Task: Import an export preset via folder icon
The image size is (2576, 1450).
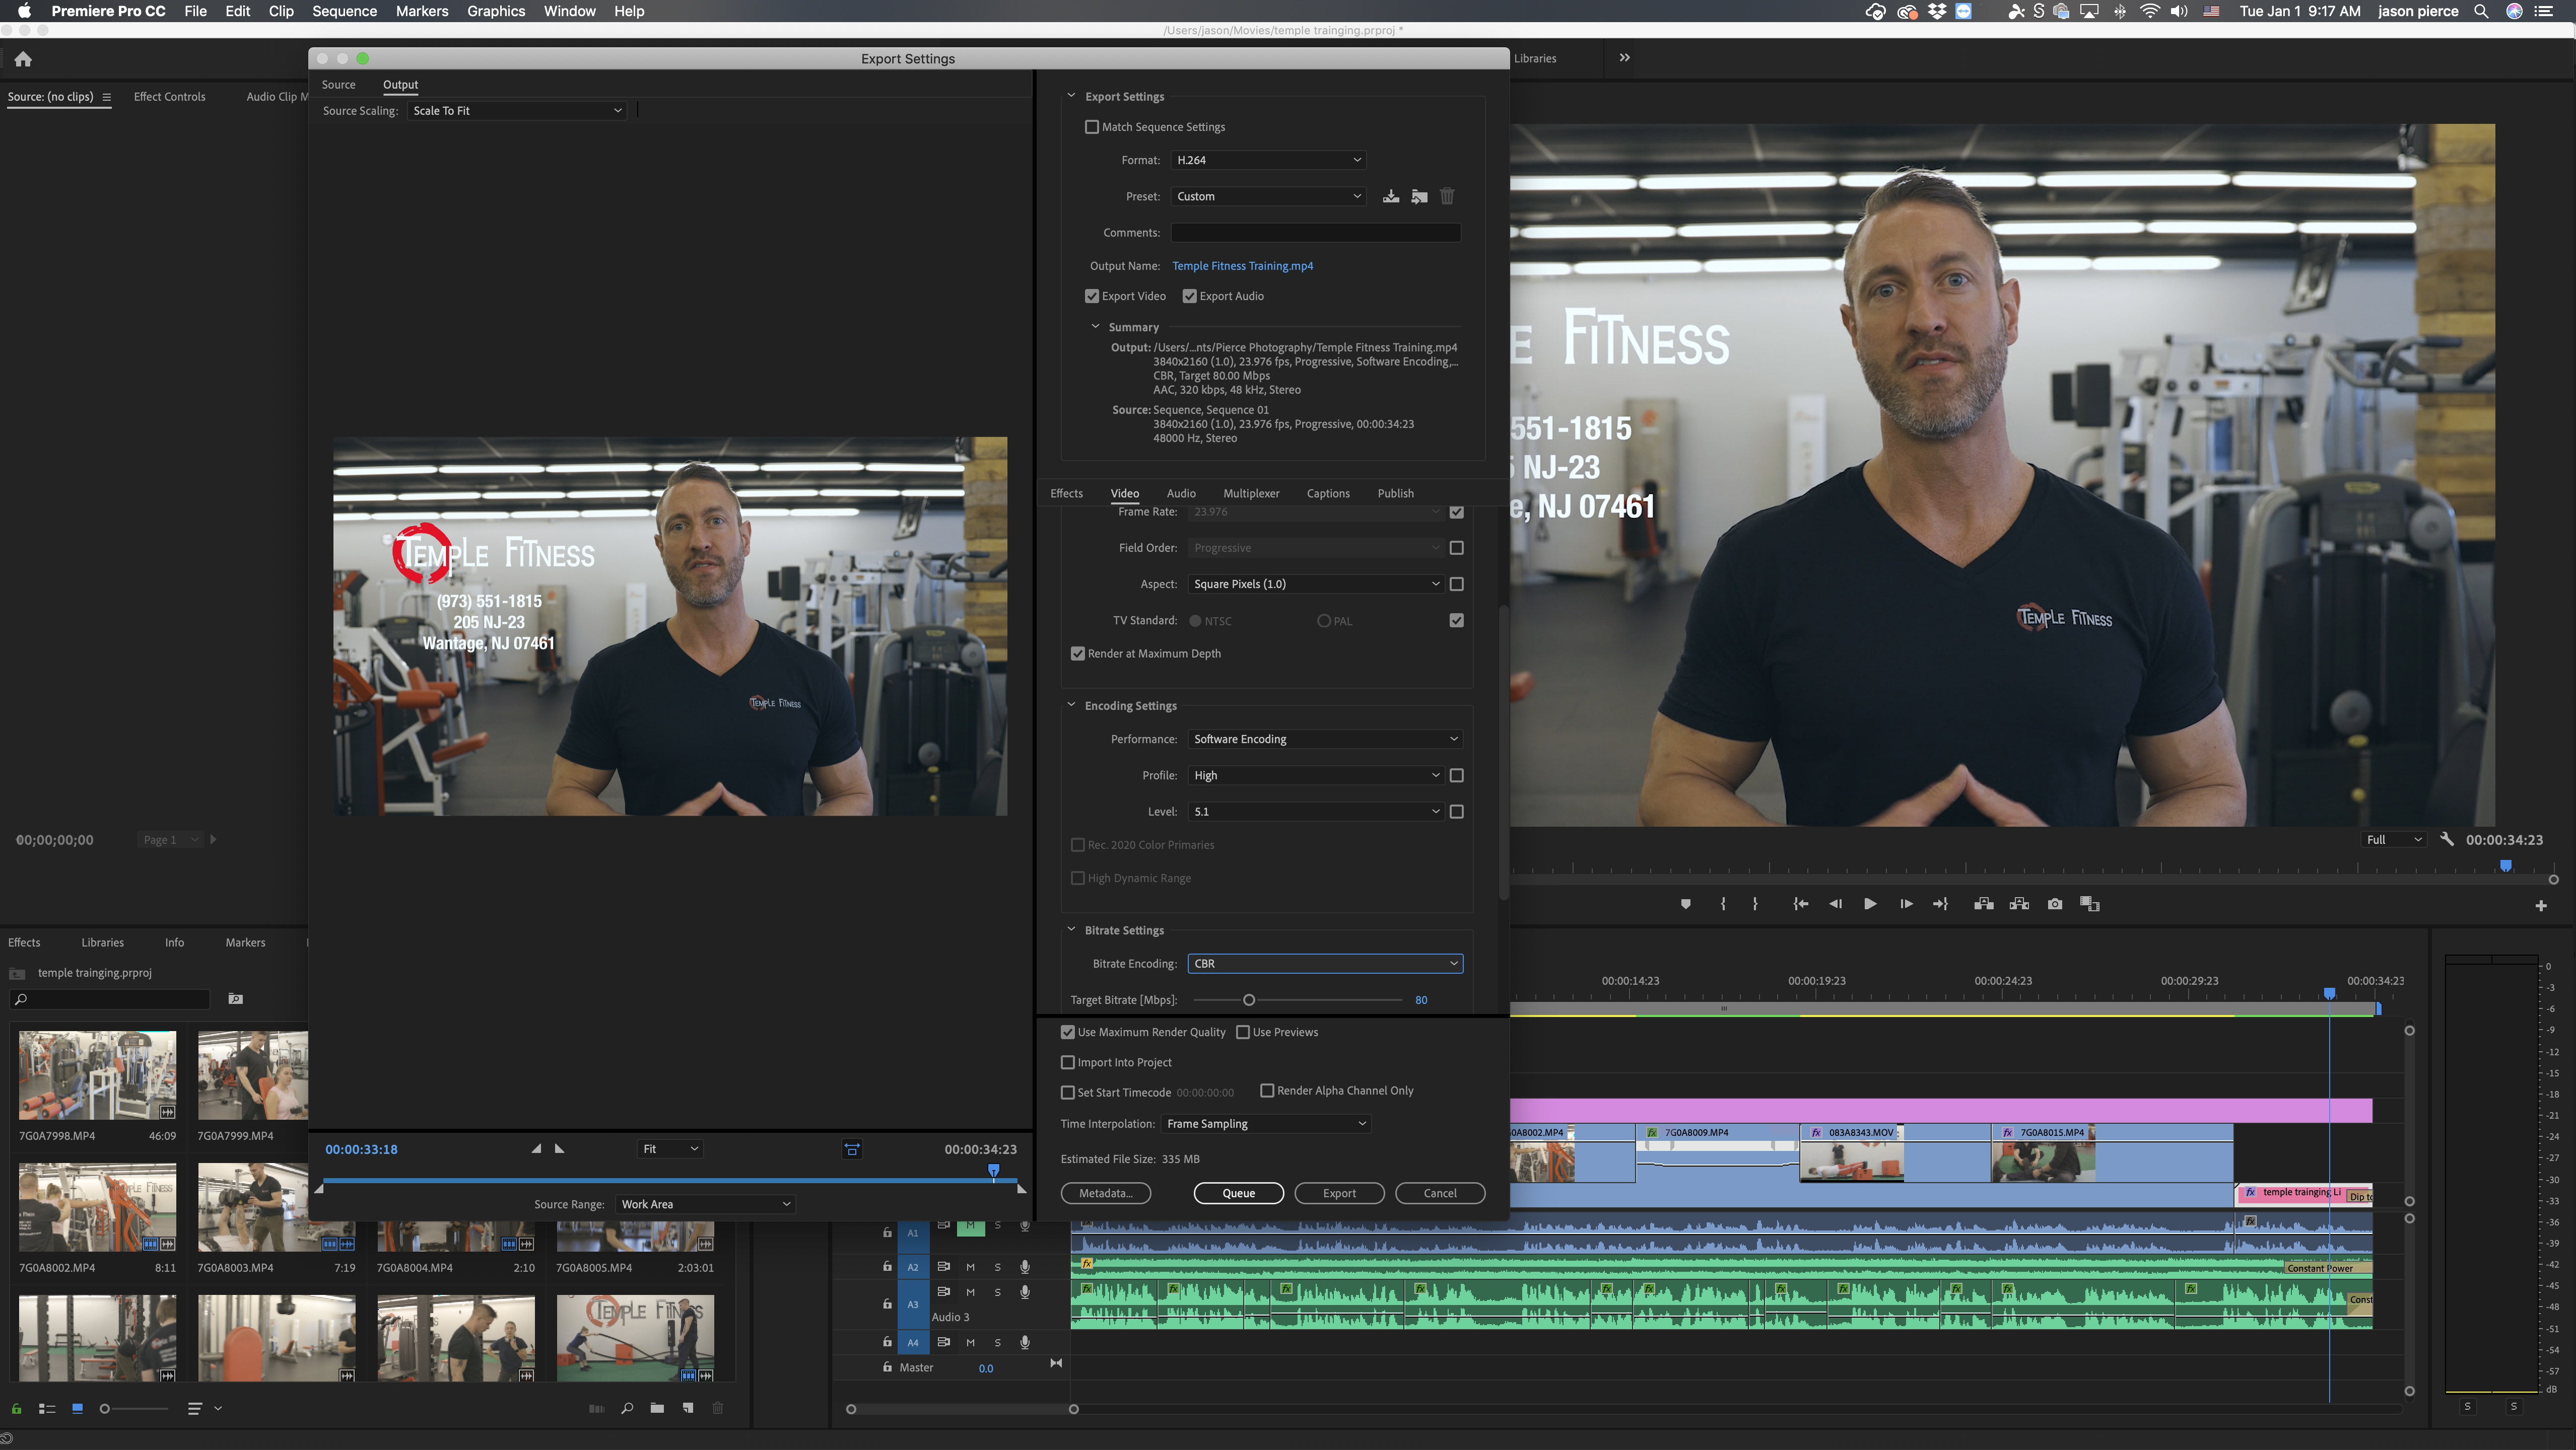Action: (x=1419, y=196)
